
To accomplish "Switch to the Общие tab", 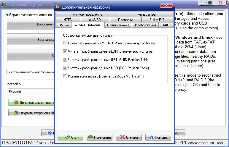I will pyautogui.click(x=63, y=25).
